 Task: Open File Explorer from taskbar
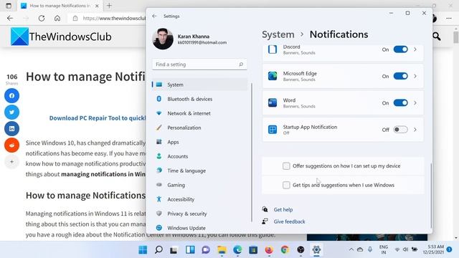(222, 250)
